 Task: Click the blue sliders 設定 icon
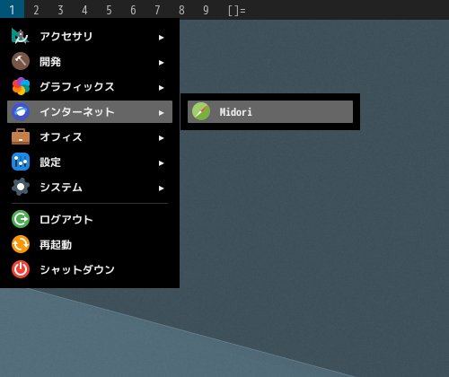pyautogui.click(x=21, y=162)
